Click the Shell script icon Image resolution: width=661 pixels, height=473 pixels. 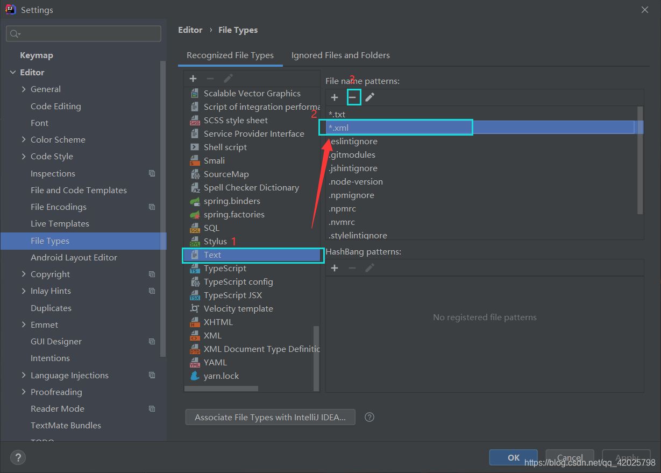pos(195,147)
